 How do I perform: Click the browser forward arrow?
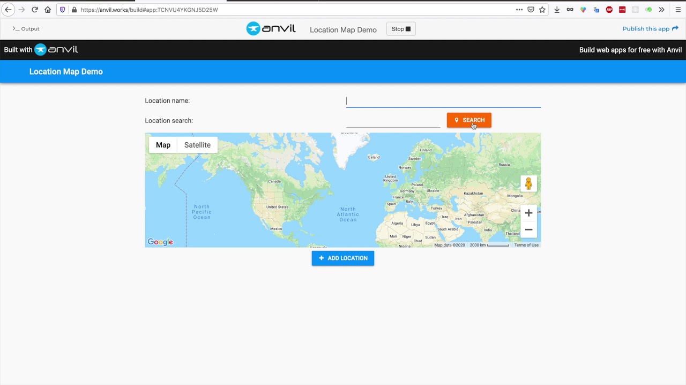coord(21,10)
